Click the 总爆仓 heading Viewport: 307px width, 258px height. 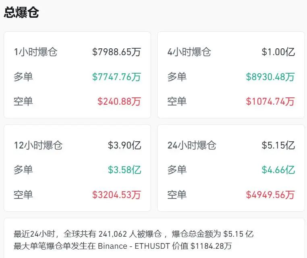click(21, 12)
